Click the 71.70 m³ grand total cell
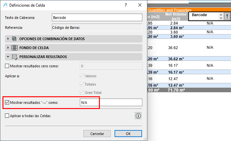 coord(176,90)
